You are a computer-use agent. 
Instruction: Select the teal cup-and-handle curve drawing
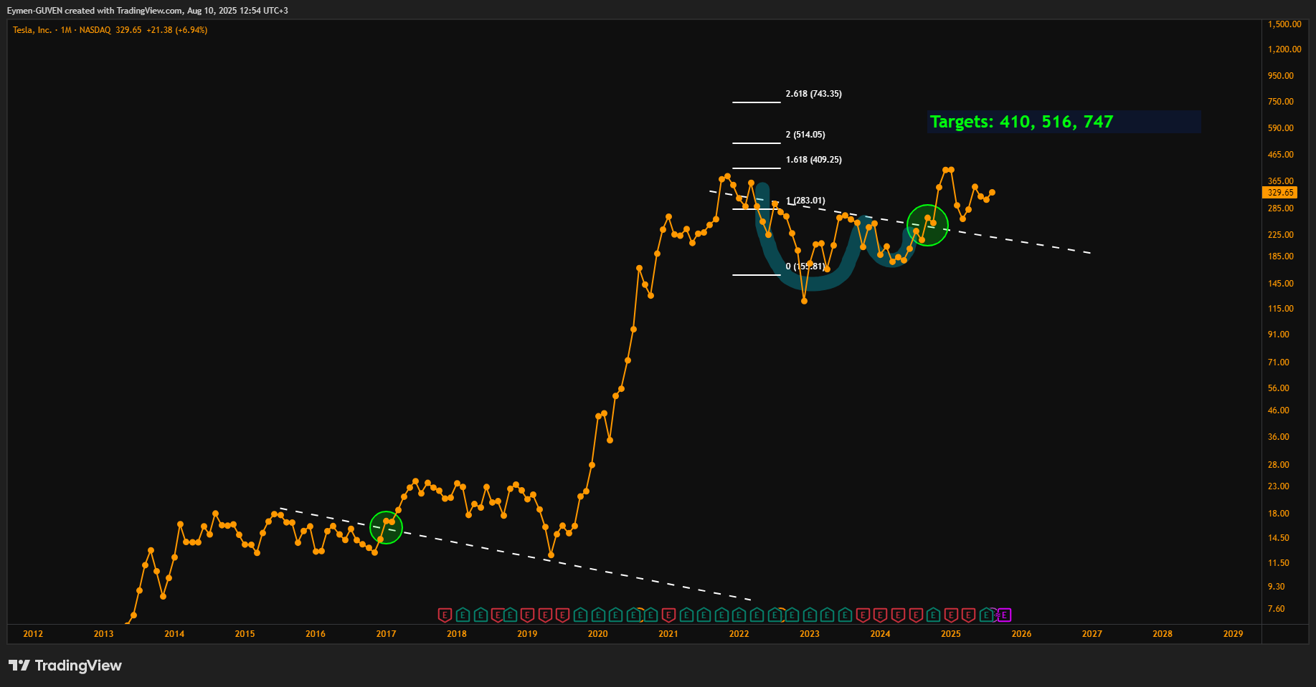[x=810, y=284]
